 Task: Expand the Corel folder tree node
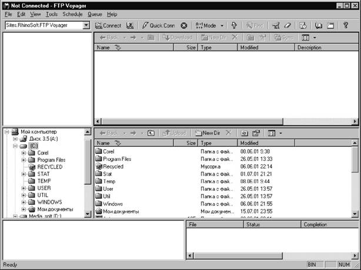click(24, 153)
